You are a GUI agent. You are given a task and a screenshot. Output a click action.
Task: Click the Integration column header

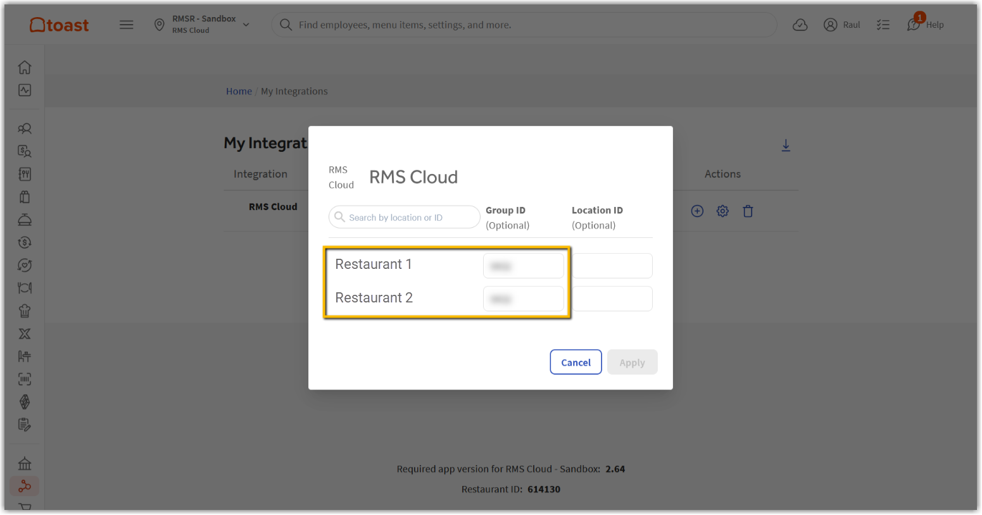(x=260, y=174)
